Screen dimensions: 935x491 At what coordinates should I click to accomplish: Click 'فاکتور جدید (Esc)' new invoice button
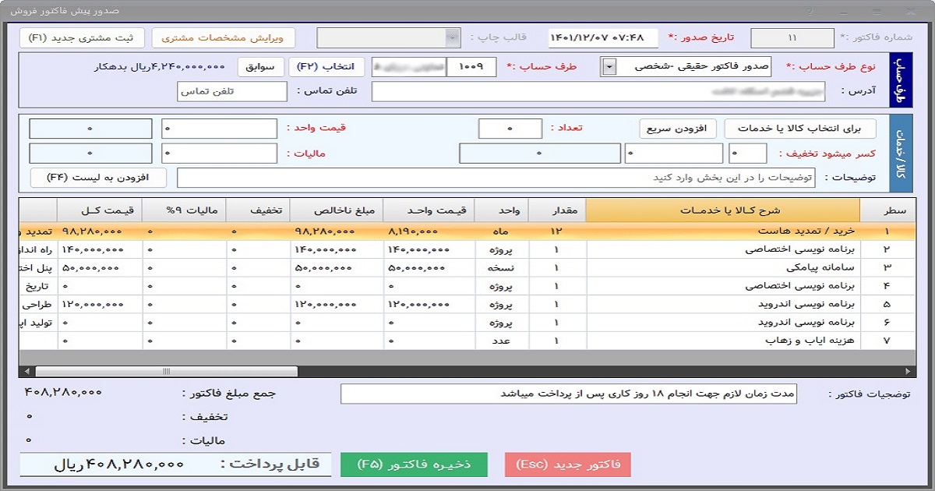tap(568, 465)
